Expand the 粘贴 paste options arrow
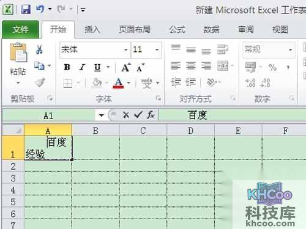Viewport: 306px width, 229px height. pos(18,83)
